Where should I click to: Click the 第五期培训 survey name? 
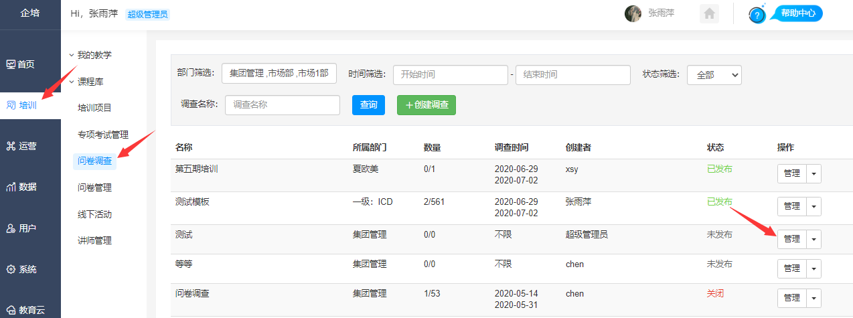pyautogui.click(x=197, y=169)
